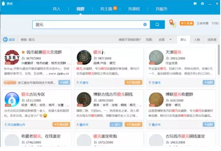Open the TFBO hot keyword link
This screenshot has height=151, width=221.
pyautogui.click(x=215, y=23)
